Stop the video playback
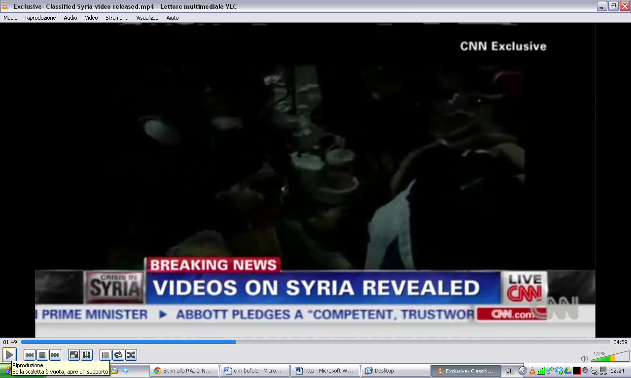The height and width of the screenshot is (378, 631). coord(42,355)
